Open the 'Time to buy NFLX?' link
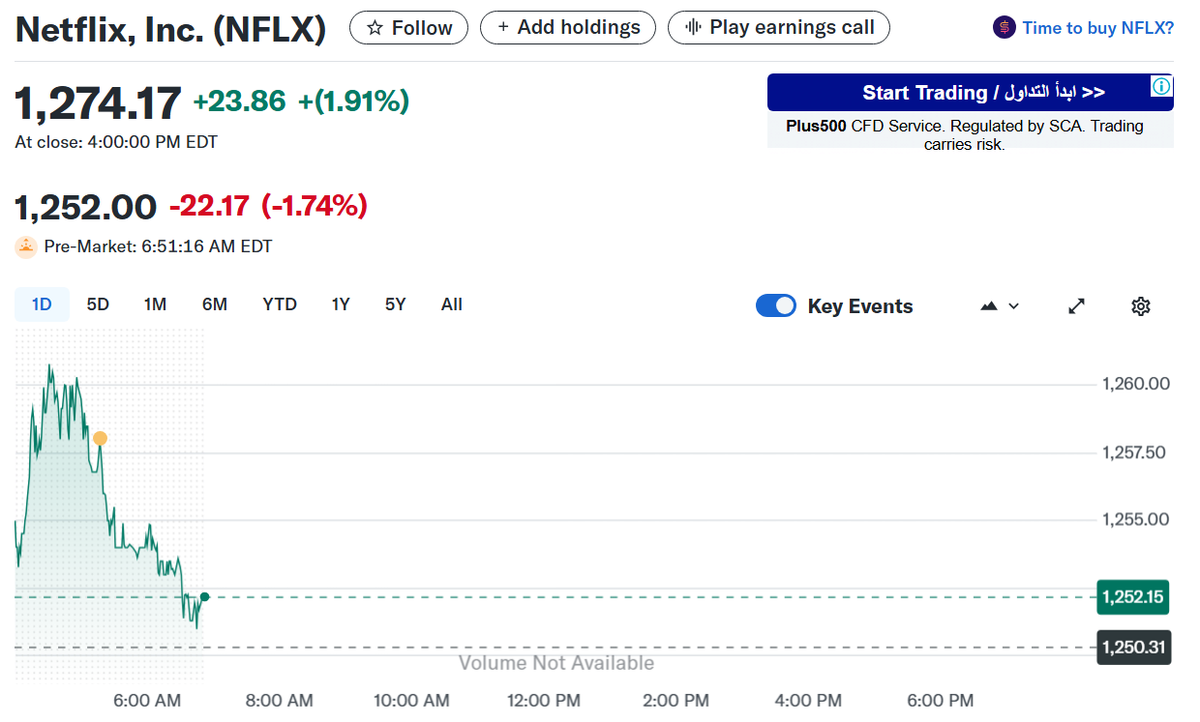 (x=1097, y=28)
